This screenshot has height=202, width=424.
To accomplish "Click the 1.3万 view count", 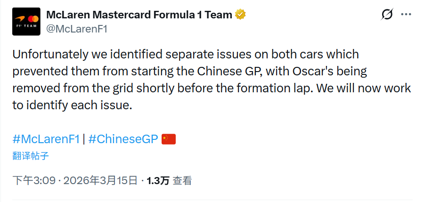I will point(158,180).
